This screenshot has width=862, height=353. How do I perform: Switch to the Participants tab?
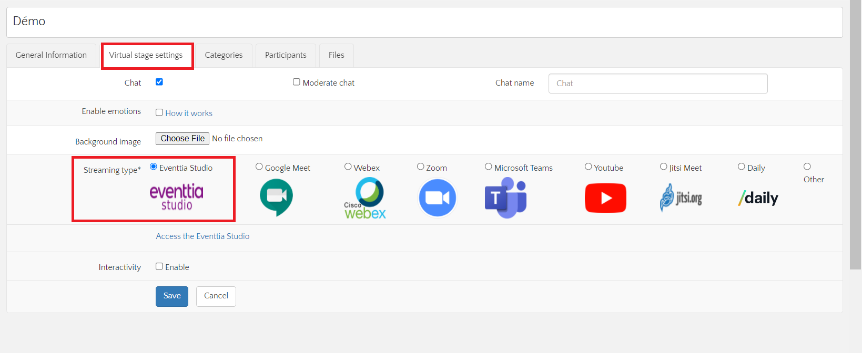[x=286, y=55]
